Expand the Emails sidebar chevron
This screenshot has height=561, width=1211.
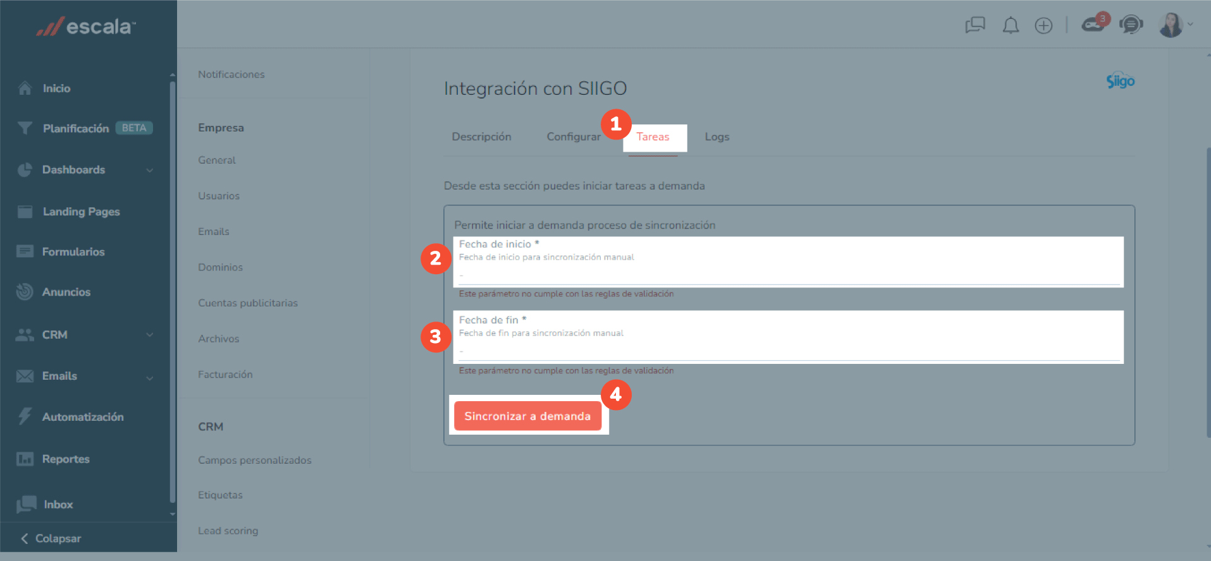tap(150, 378)
